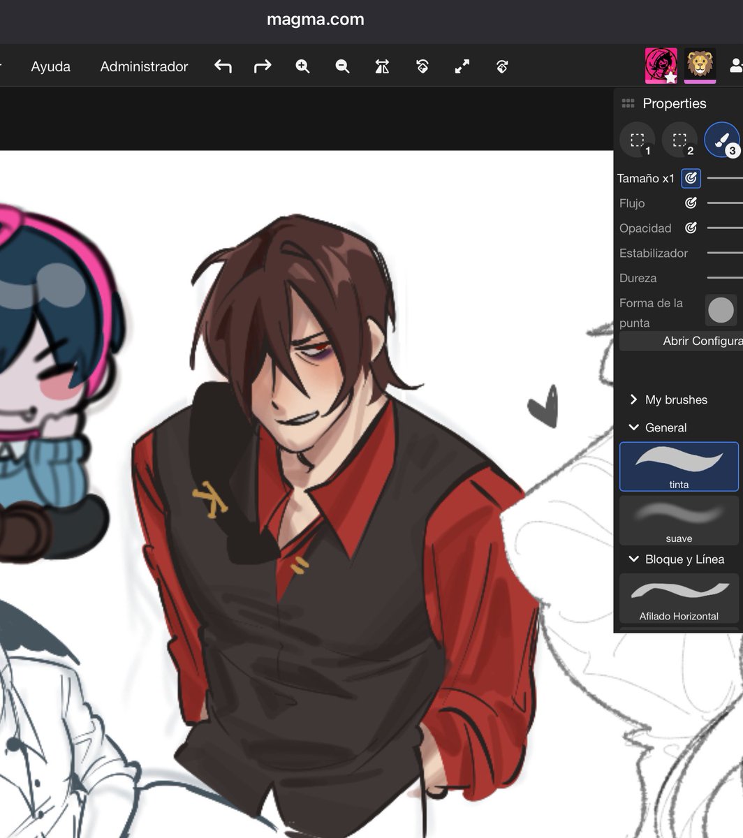The height and width of the screenshot is (838, 743).
Task: Select the tinta brush
Action: pos(679,466)
